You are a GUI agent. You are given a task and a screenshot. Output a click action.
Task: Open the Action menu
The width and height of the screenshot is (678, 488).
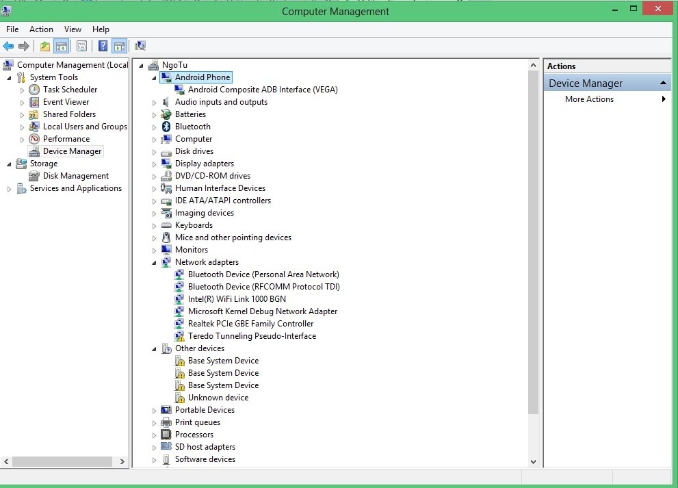(x=41, y=29)
